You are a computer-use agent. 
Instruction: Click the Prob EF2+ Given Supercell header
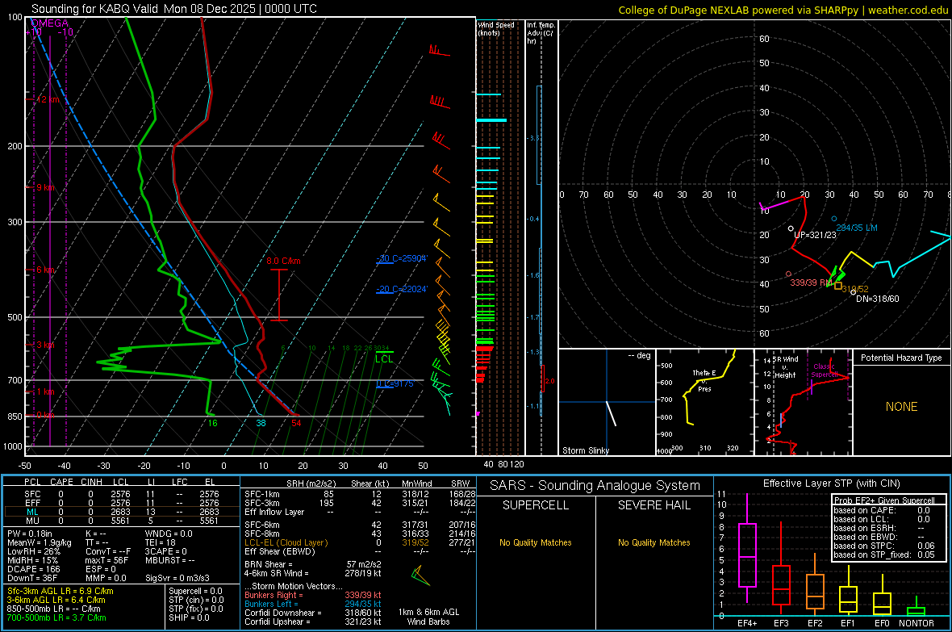tap(884, 500)
